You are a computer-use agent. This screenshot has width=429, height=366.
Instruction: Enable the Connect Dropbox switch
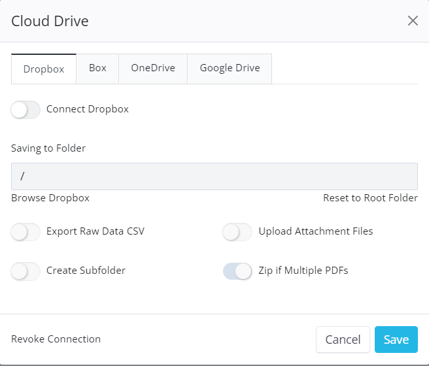[x=26, y=110]
